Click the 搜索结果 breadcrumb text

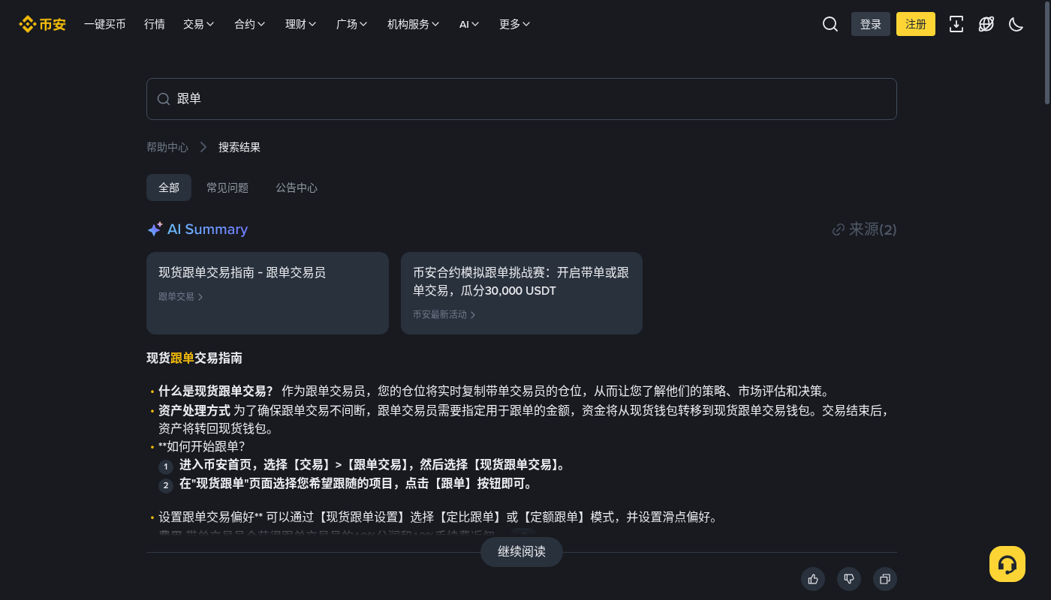click(x=239, y=147)
